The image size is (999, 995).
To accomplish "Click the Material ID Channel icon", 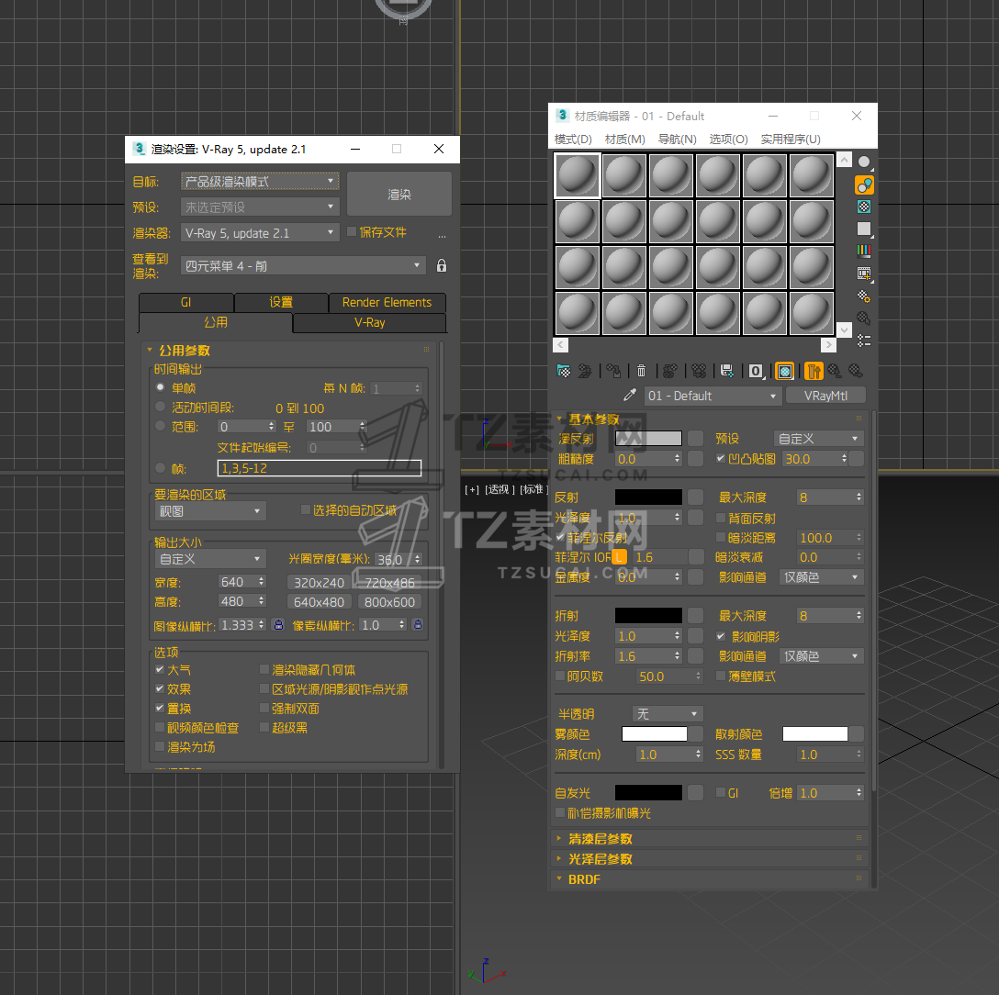I will click(757, 371).
